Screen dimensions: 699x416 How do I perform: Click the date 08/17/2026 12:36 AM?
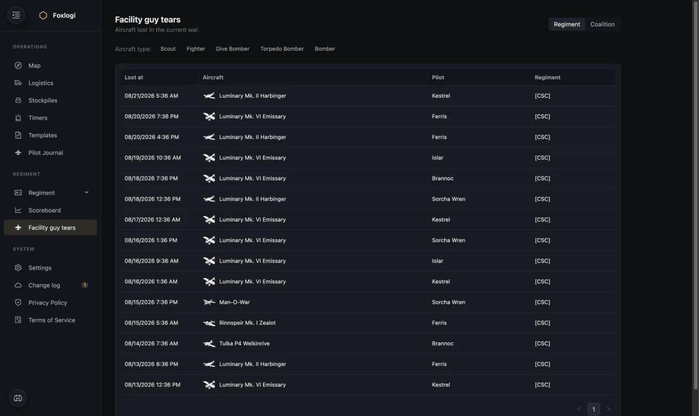[152, 220]
